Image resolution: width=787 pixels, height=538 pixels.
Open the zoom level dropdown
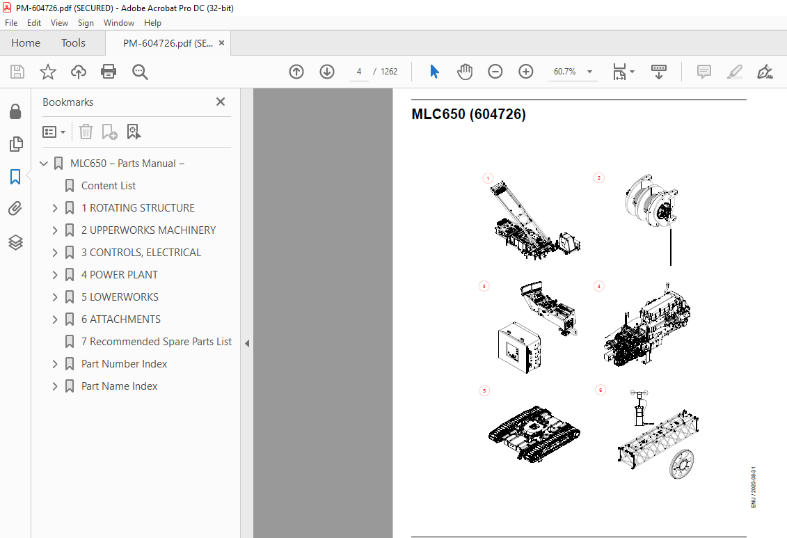590,72
